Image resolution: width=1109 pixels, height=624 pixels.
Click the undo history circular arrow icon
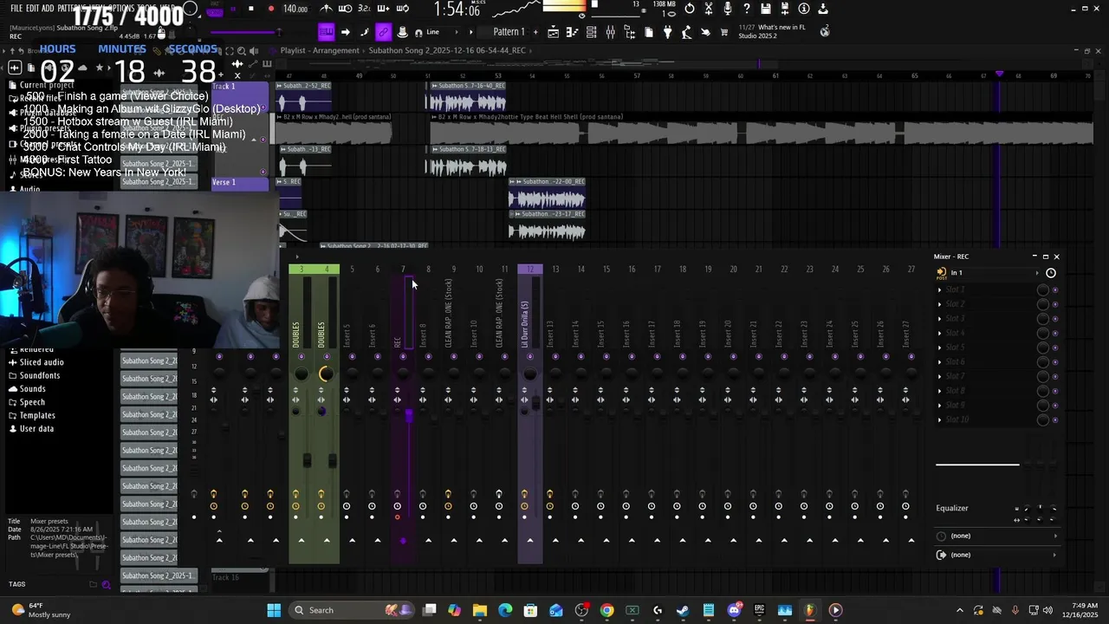[x=689, y=9]
